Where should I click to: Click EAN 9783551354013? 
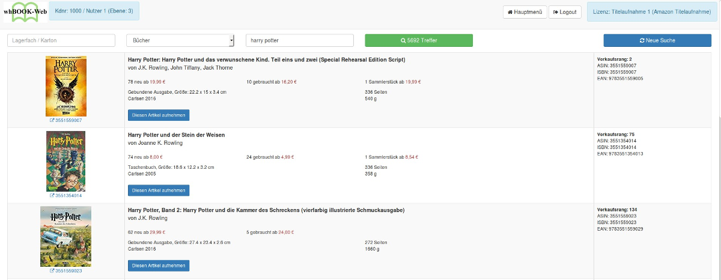[x=620, y=153]
